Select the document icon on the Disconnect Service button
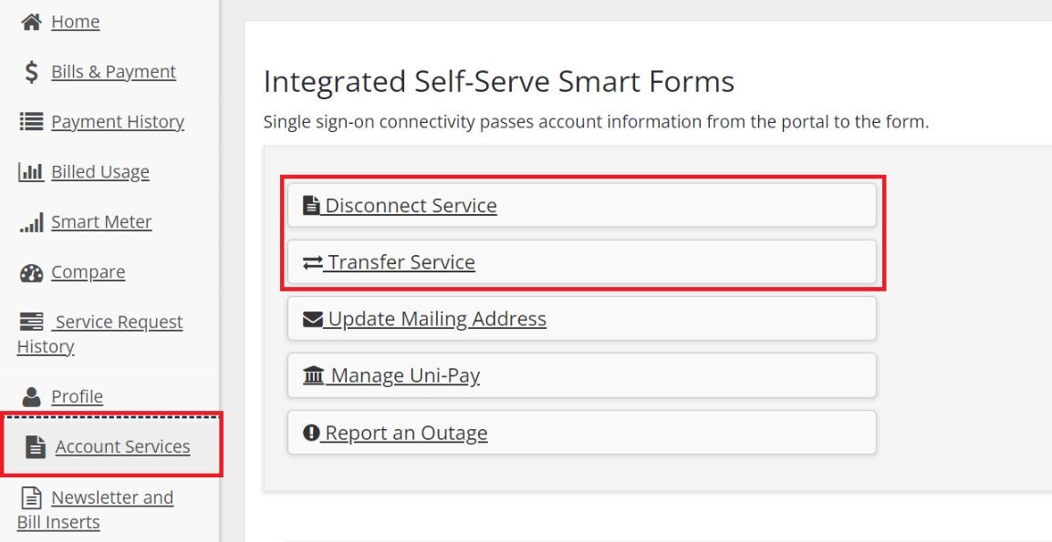 click(x=310, y=204)
